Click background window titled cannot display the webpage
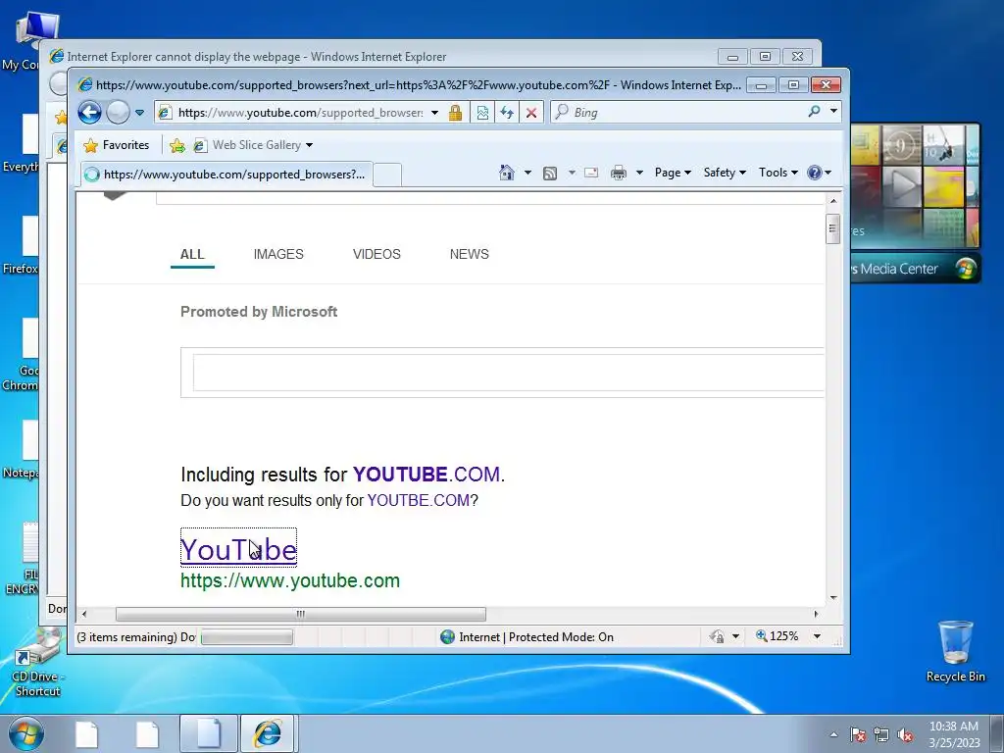Screen dimensions: 1004x753 pos(256,57)
